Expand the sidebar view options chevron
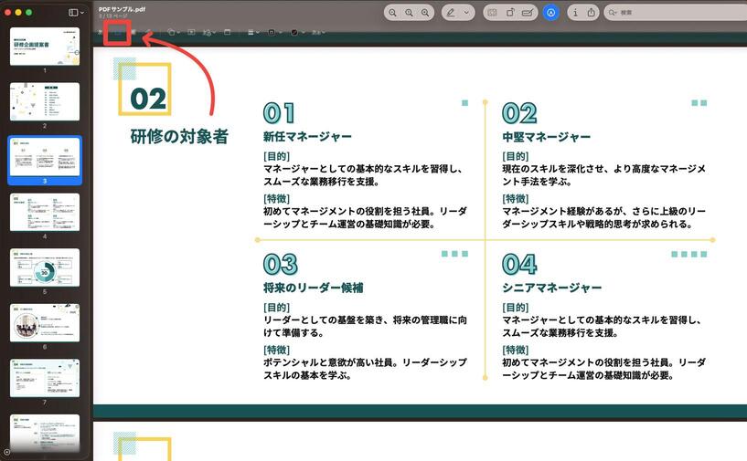The height and width of the screenshot is (461, 747). click(x=82, y=13)
